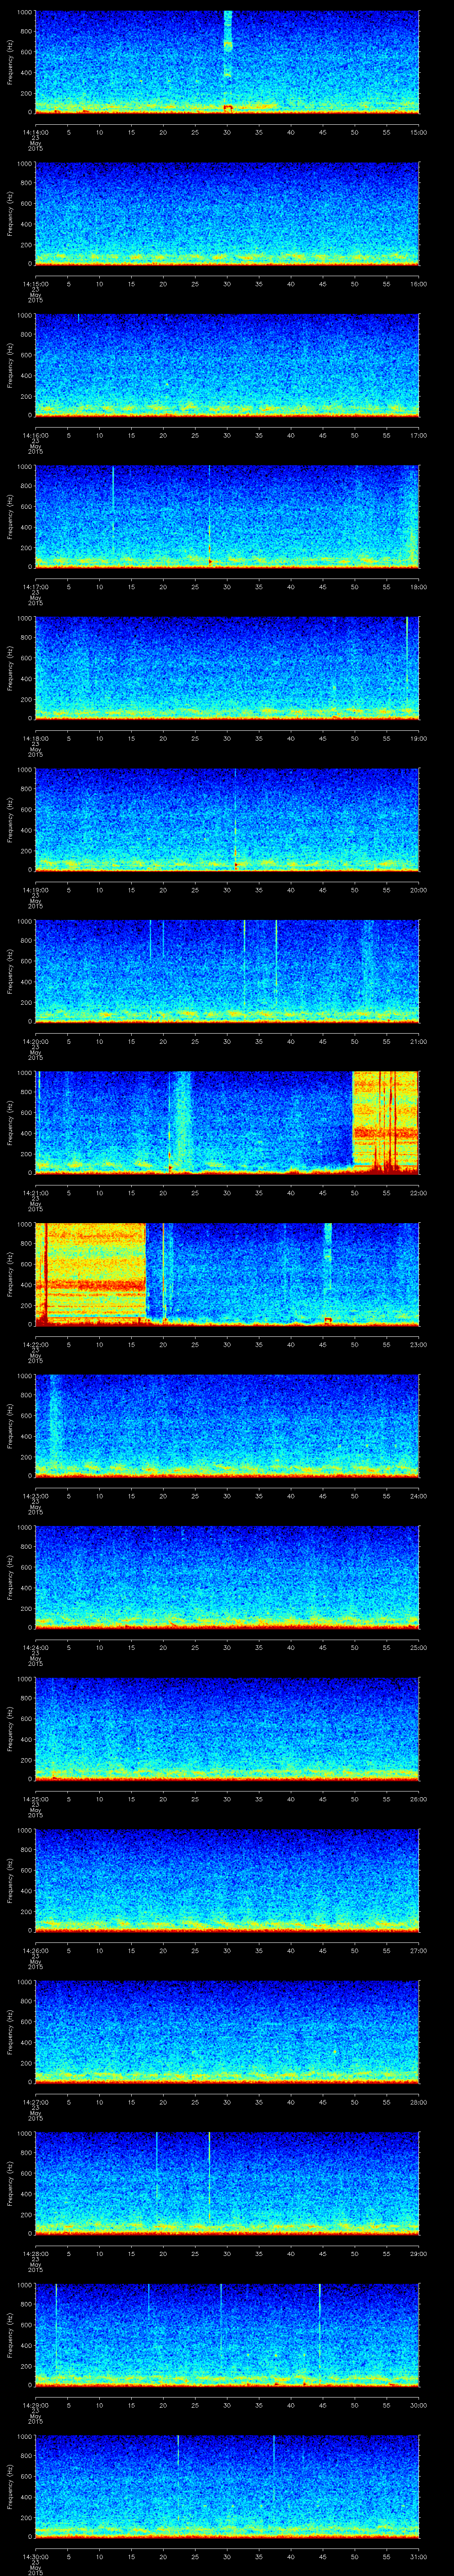Click the Frequency (Hz) axis label of 14:25 spectrogram

coord(10,1728)
